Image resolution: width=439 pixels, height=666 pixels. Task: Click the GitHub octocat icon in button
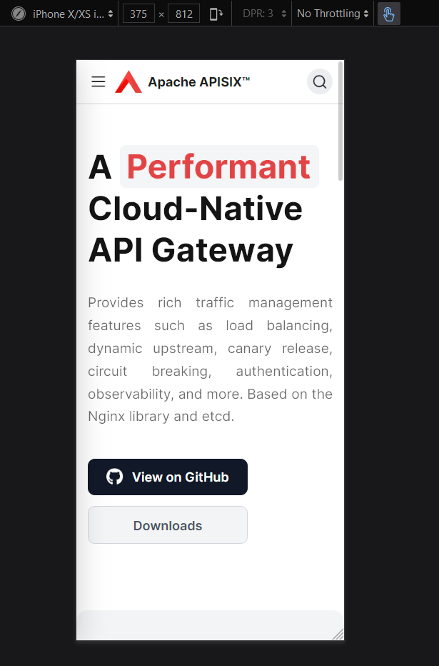(x=114, y=477)
